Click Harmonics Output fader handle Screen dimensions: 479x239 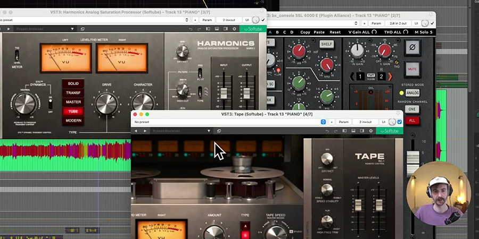tap(246, 93)
